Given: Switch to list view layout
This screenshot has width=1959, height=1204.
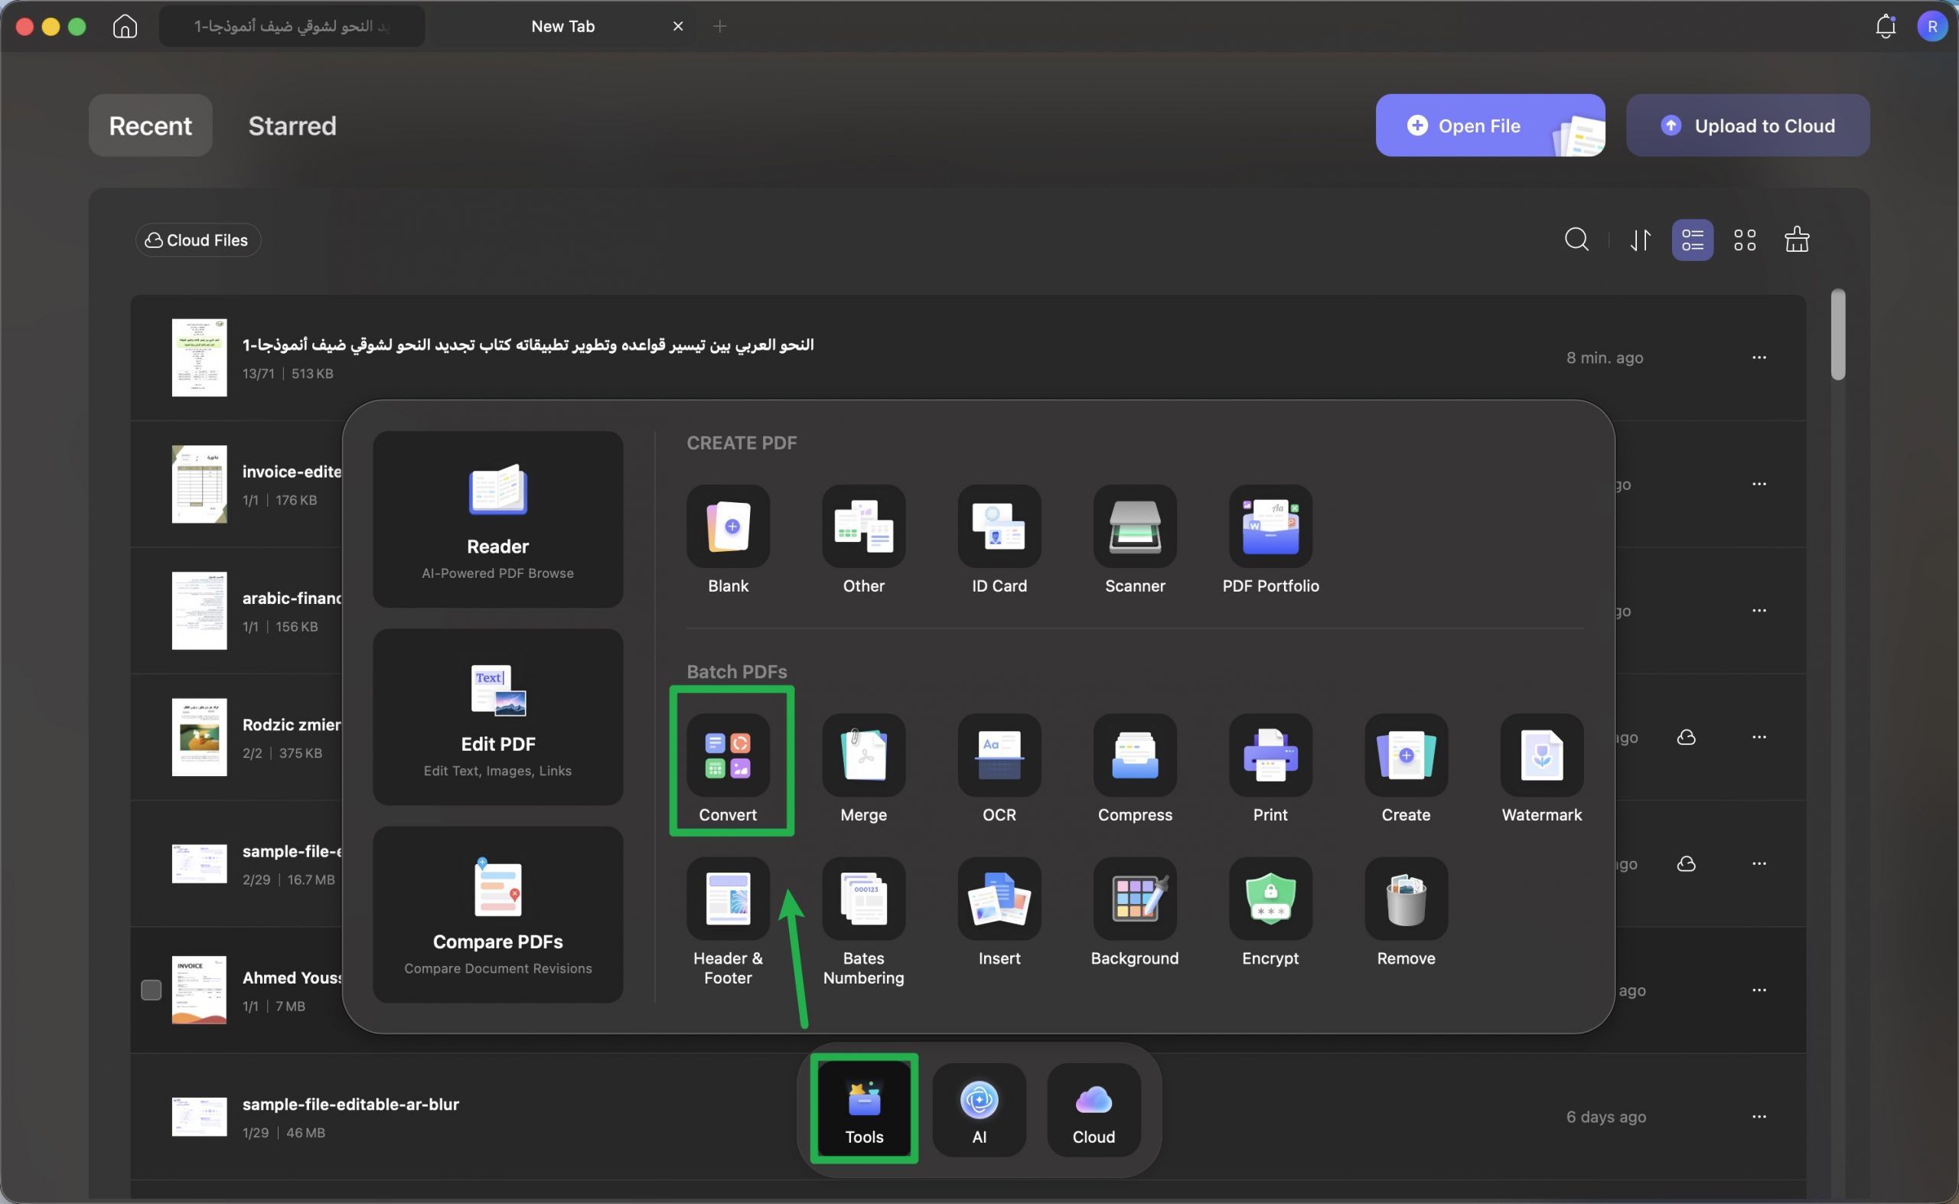Looking at the screenshot, I should tap(1693, 240).
